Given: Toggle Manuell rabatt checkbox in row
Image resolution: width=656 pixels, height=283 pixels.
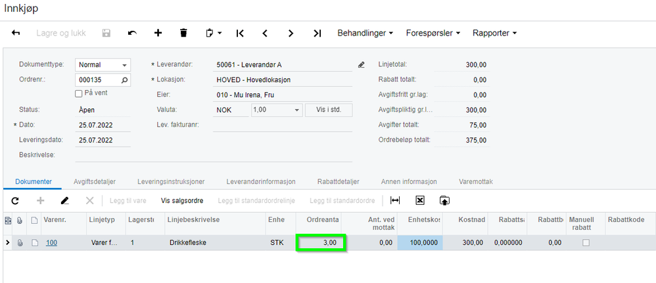Looking at the screenshot, I should pos(586,242).
